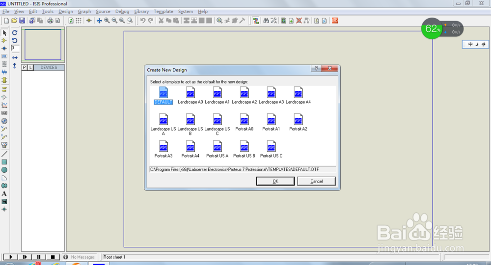
Task: Click the Zoom Out magnifier icon
Action: 114,21
